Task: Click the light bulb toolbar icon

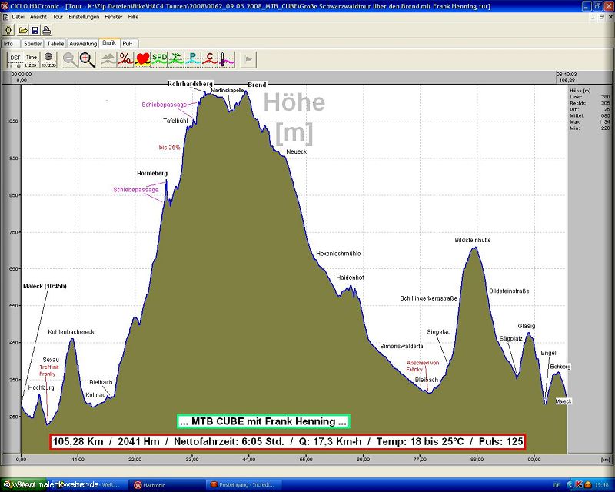Action: coord(8,29)
